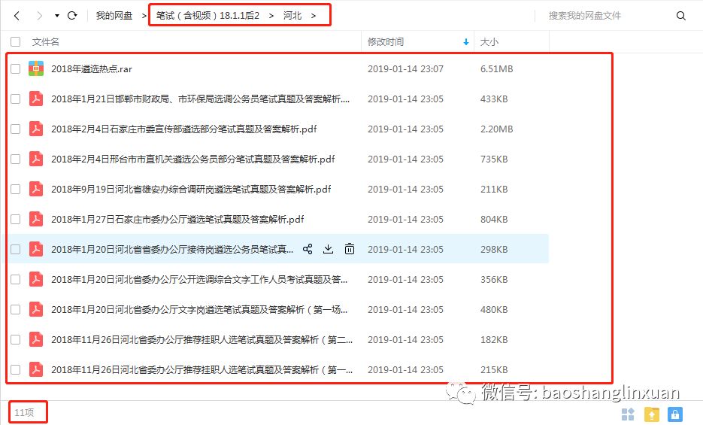Open 河北 breadcrumb folder

(292, 16)
